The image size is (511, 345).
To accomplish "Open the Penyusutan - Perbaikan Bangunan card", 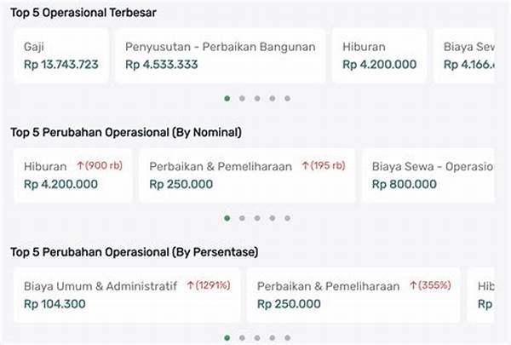I will pyautogui.click(x=221, y=55).
